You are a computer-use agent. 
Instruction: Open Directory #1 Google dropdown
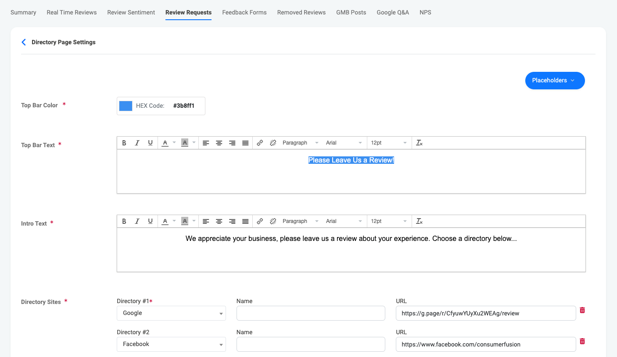(171, 313)
